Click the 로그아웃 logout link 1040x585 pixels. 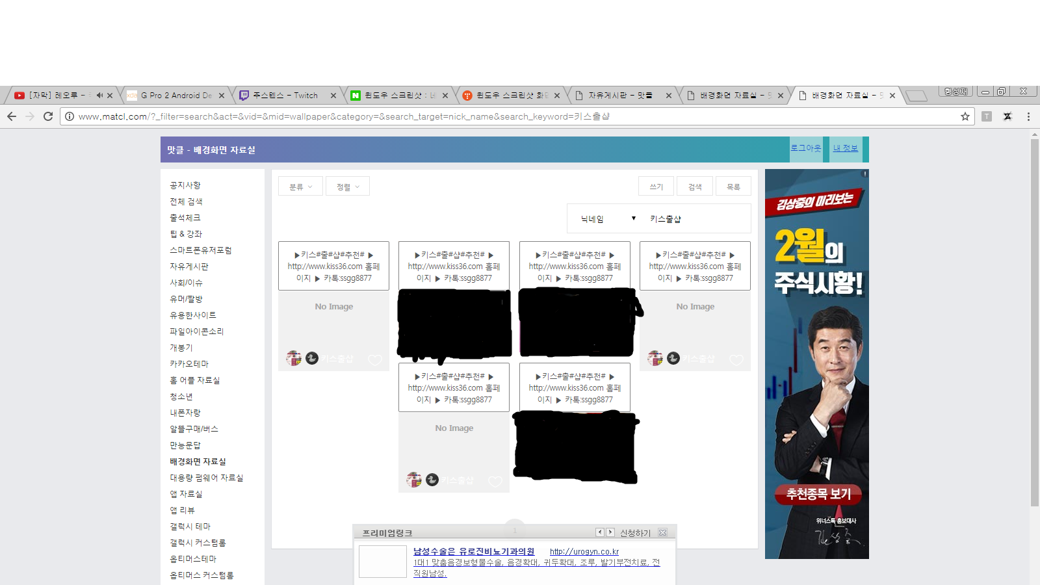coord(805,148)
